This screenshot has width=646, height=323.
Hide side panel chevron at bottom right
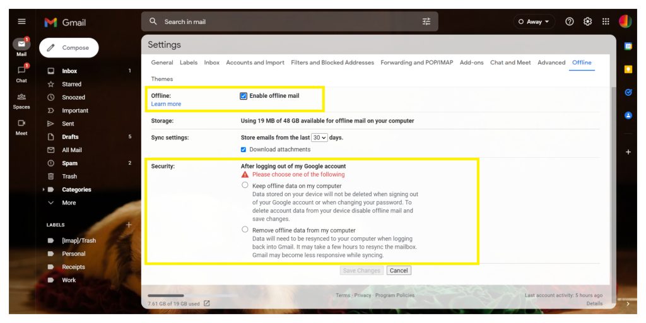628,303
